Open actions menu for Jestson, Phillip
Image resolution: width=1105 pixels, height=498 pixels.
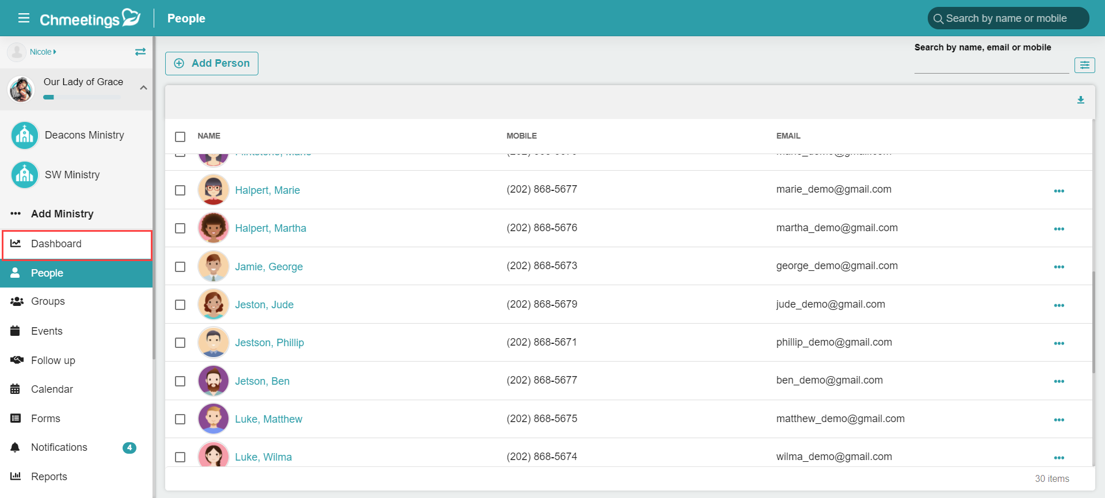coord(1059,343)
